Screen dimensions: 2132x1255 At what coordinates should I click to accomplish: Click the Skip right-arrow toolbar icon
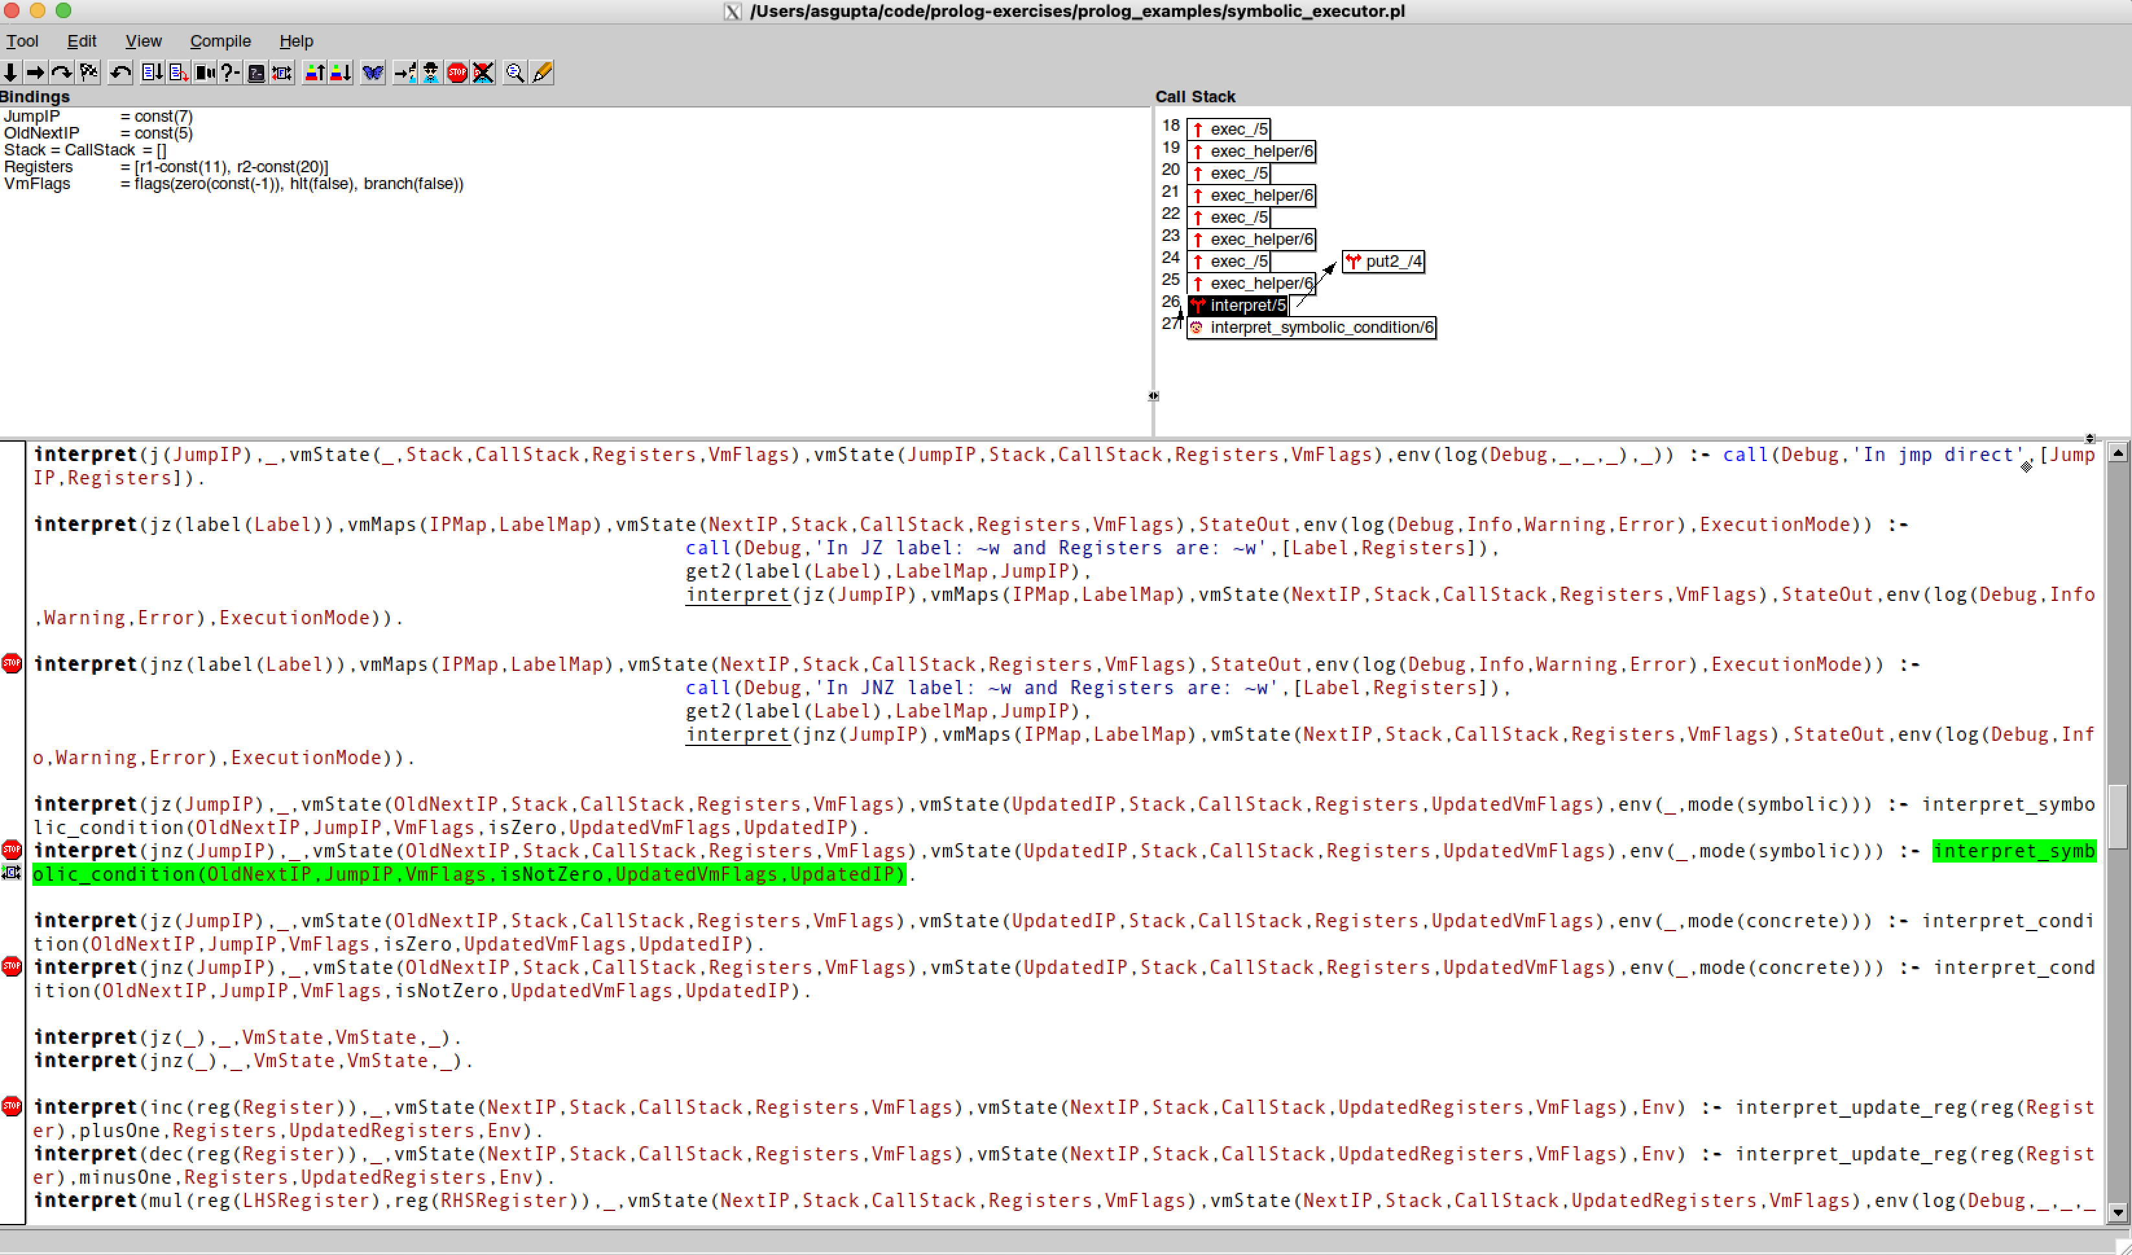[x=35, y=73]
